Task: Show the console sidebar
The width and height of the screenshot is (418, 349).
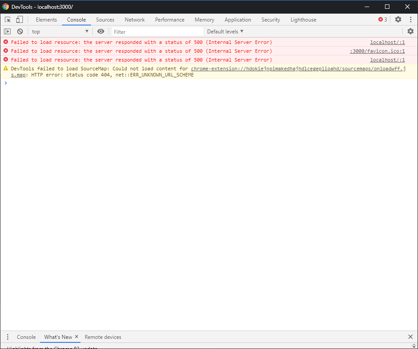Action: 7,32
